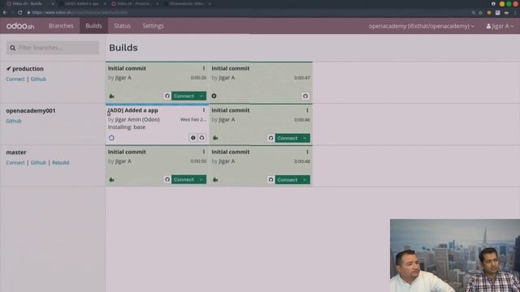Open GitHub commit icon on master build 0:00:50
The image size is (520, 292).
coord(167,179)
